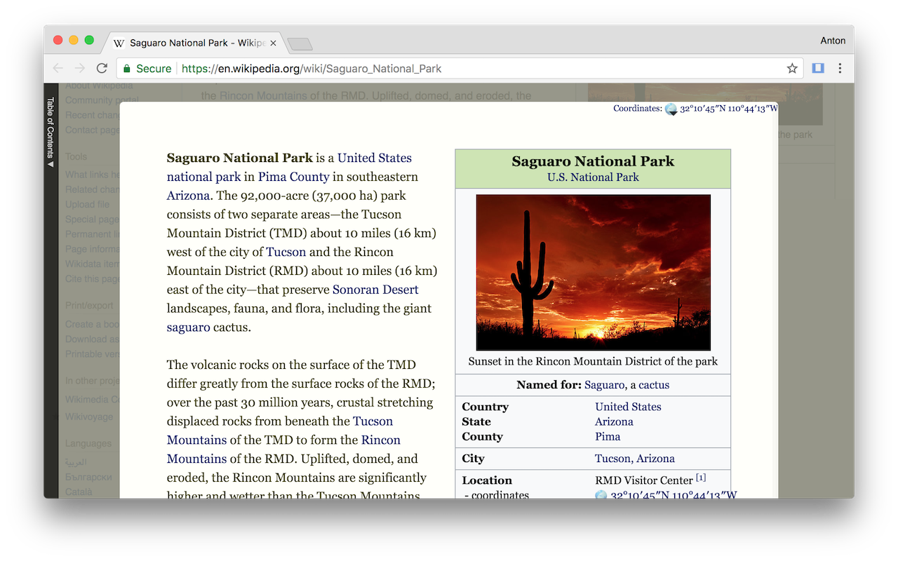Click the blue extension icon in toolbar

[817, 68]
